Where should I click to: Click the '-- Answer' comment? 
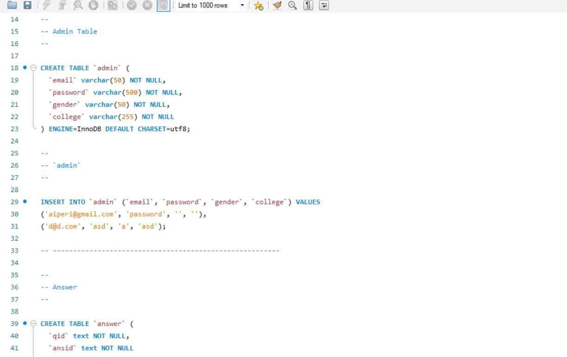click(x=59, y=287)
